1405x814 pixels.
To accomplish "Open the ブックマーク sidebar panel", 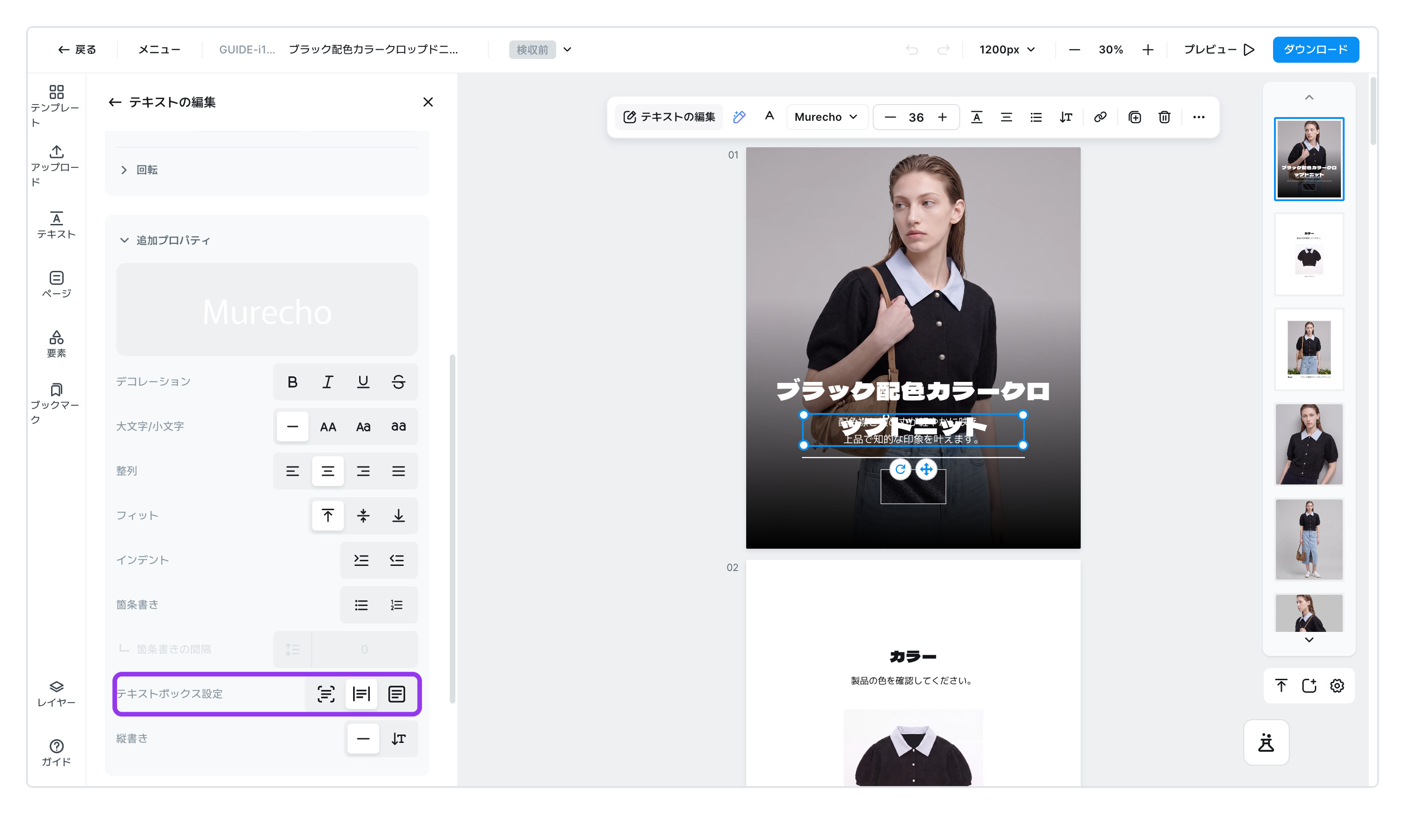I will [56, 404].
